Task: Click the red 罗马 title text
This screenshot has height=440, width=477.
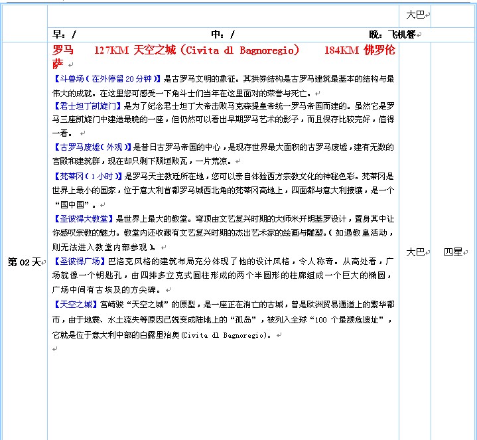Action: [63, 50]
